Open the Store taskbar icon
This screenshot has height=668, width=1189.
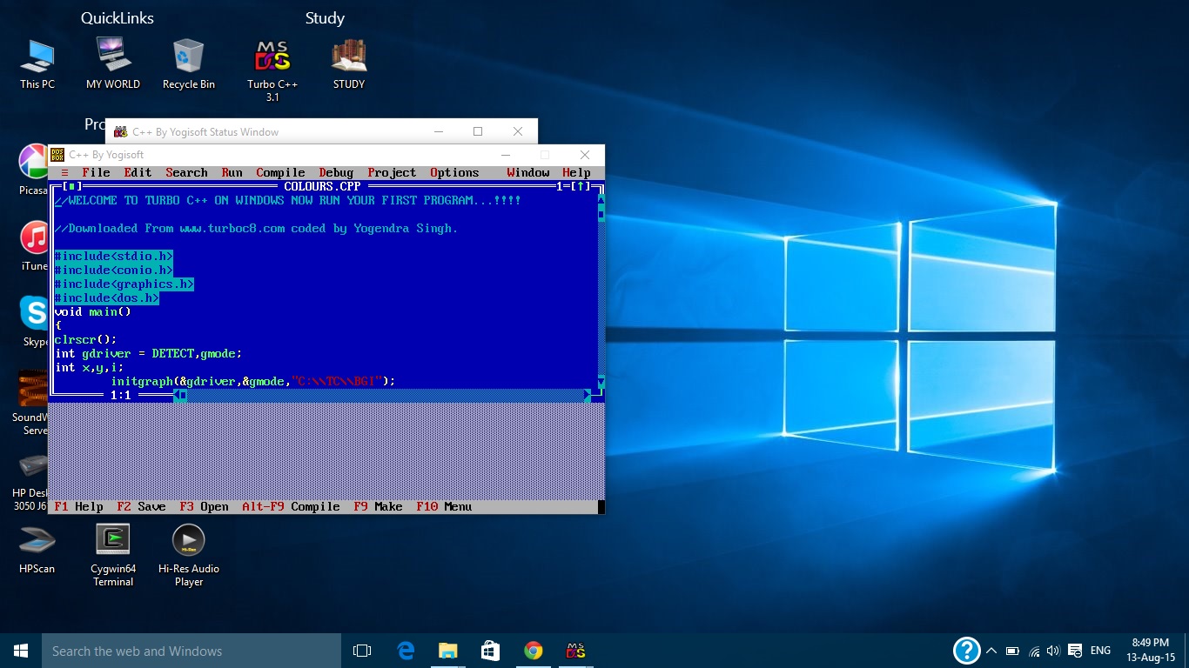pos(491,651)
